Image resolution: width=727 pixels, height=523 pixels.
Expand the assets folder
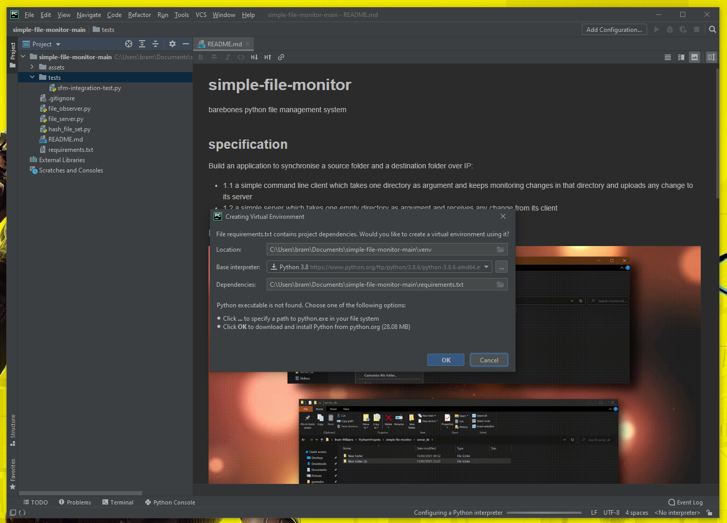click(32, 67)
